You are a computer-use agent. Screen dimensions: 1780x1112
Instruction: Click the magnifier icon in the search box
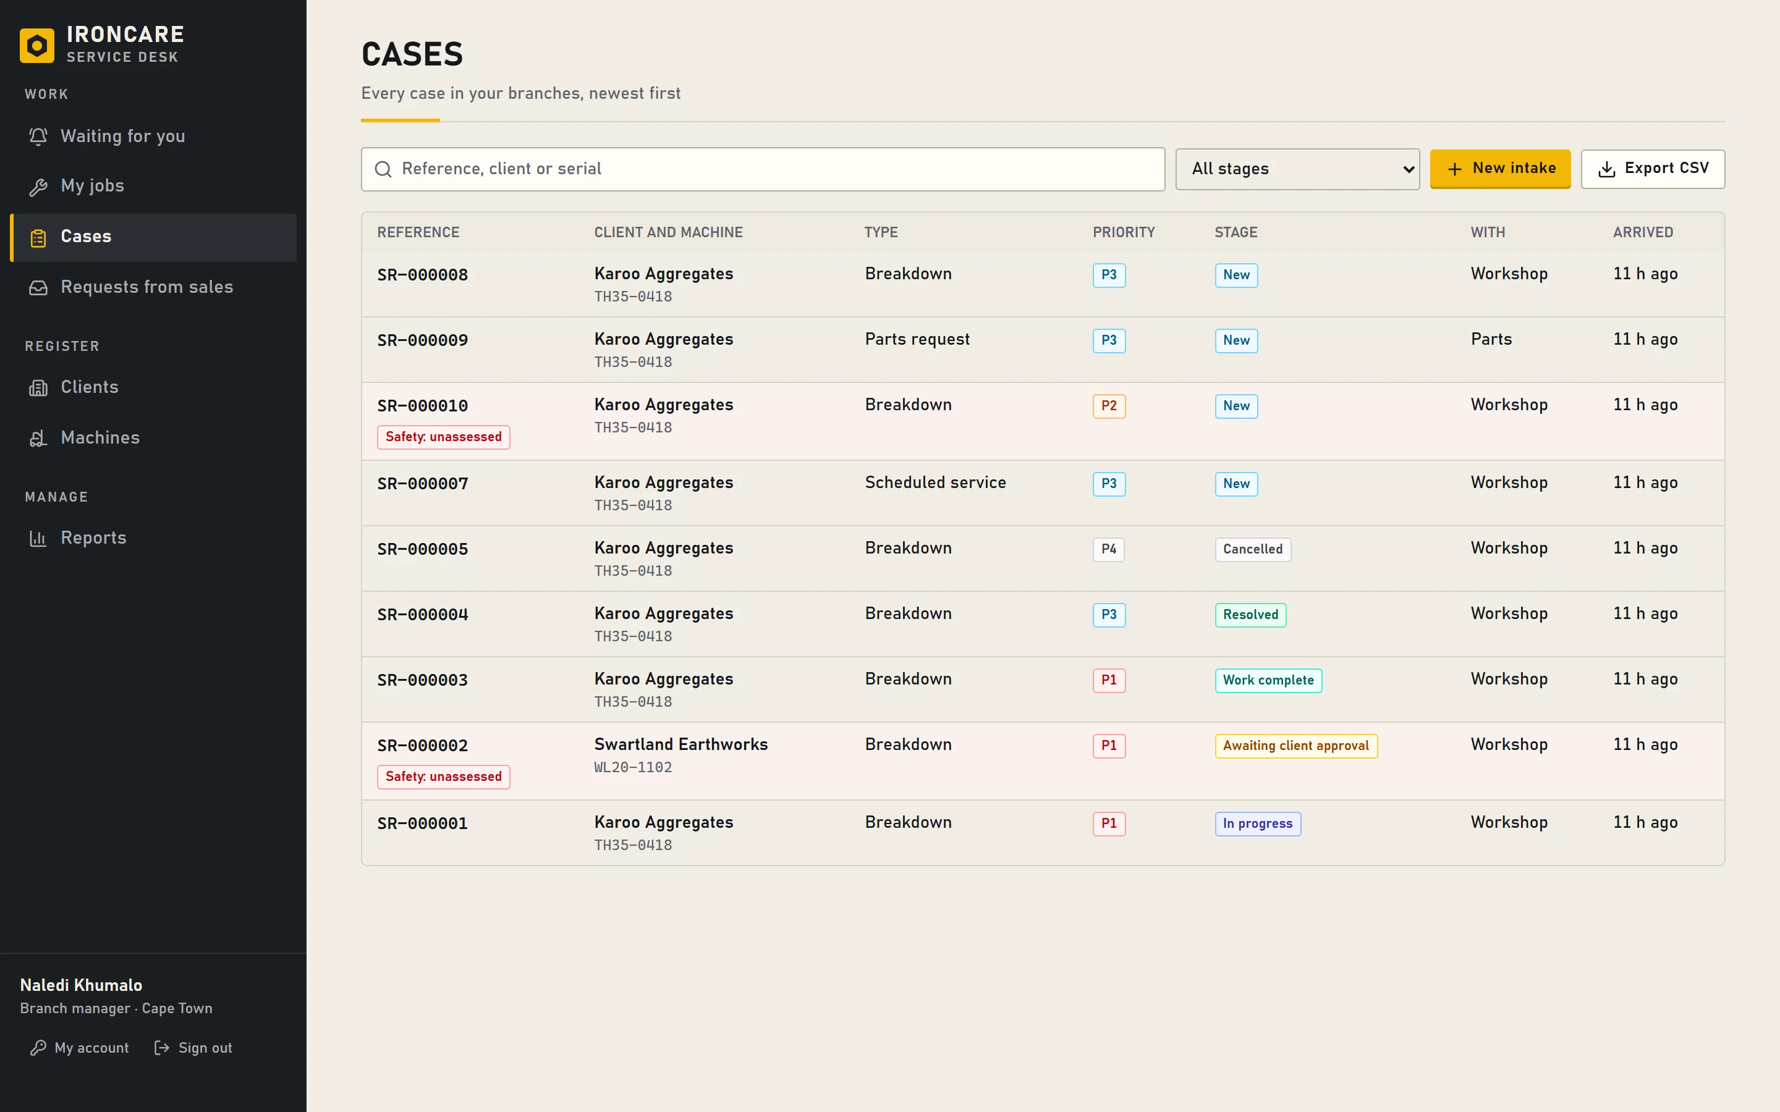383,169
